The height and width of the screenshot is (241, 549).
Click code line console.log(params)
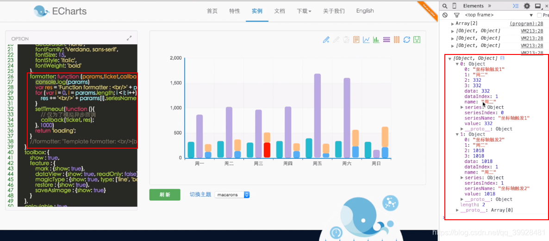62,82
